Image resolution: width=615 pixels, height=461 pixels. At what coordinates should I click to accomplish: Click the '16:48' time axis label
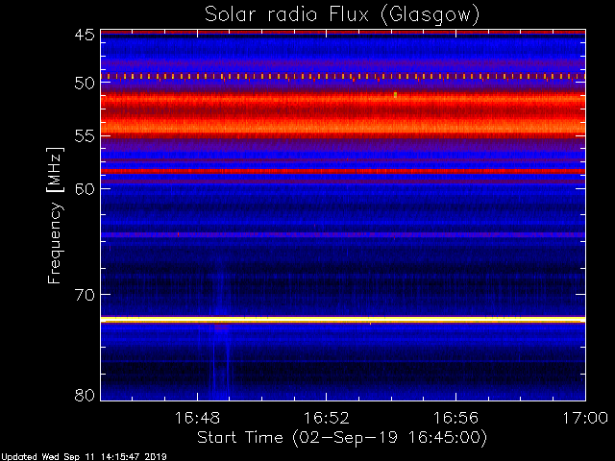(x=197, y=418)
